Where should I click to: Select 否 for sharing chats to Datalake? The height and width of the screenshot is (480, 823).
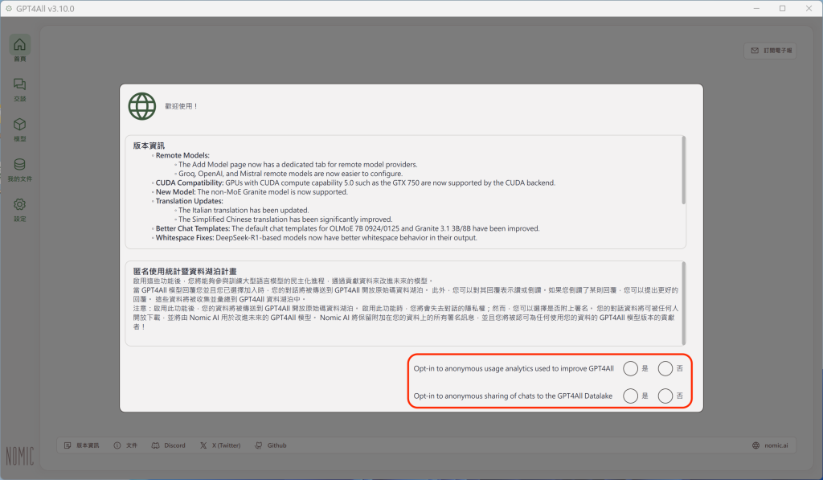coord(665,396)
